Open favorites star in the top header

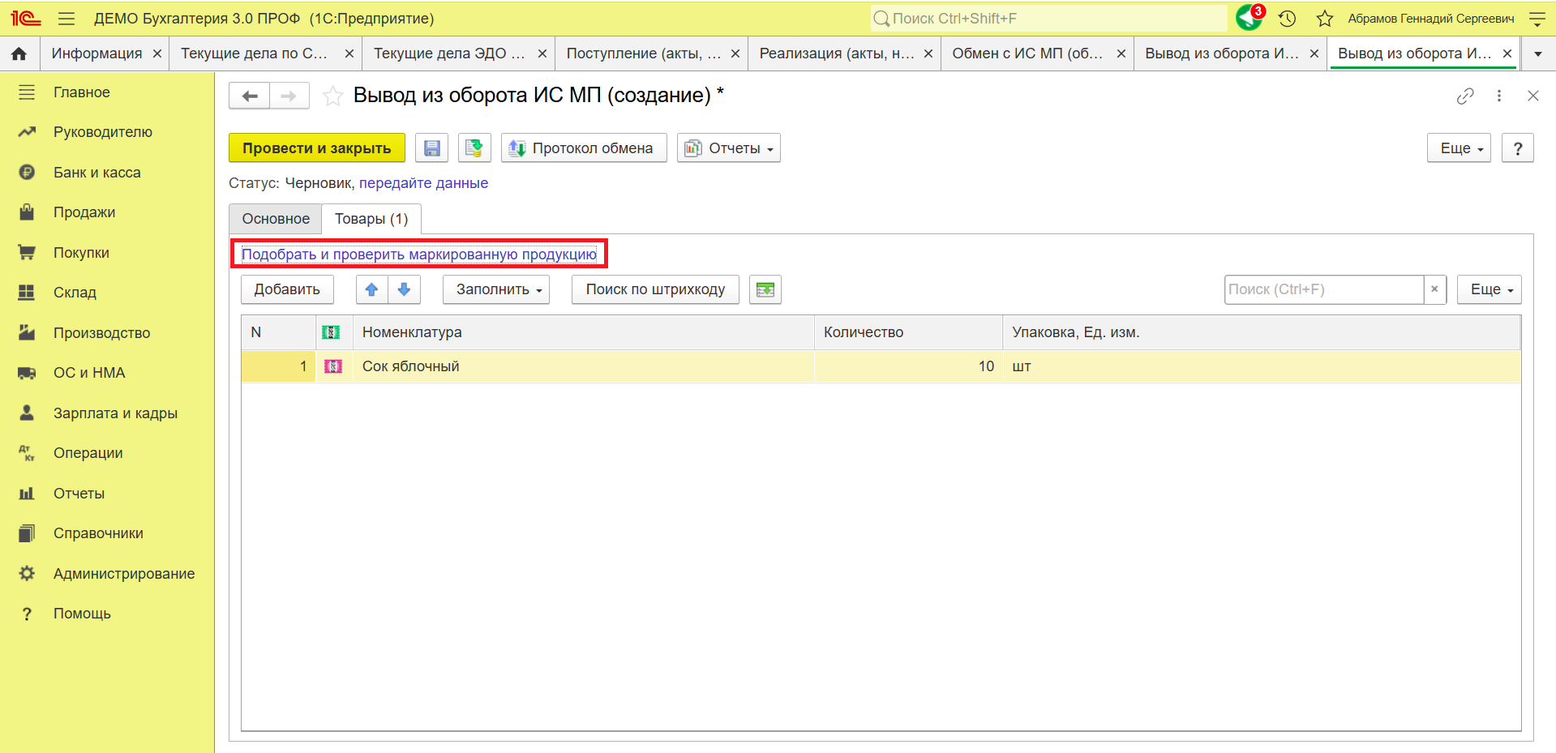[x=1325, y=19]
